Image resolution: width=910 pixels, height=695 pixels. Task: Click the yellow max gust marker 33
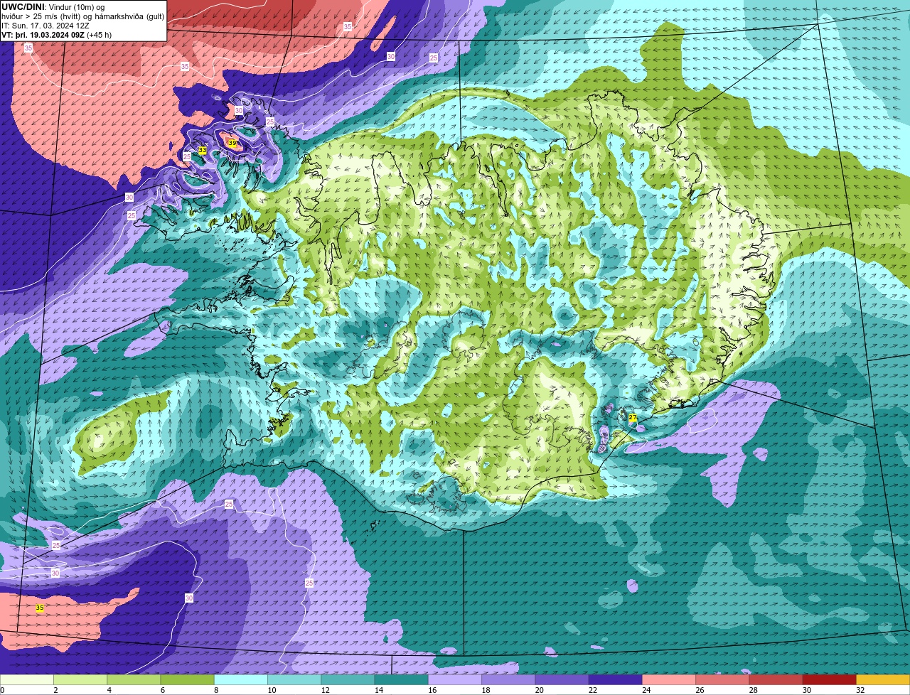click(x=202, y=151)
